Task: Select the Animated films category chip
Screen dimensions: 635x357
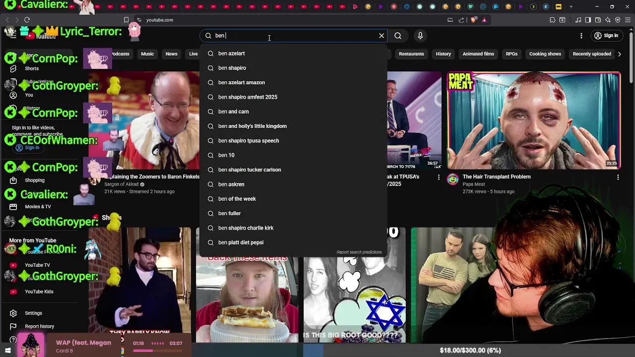Action: [478, 54]
